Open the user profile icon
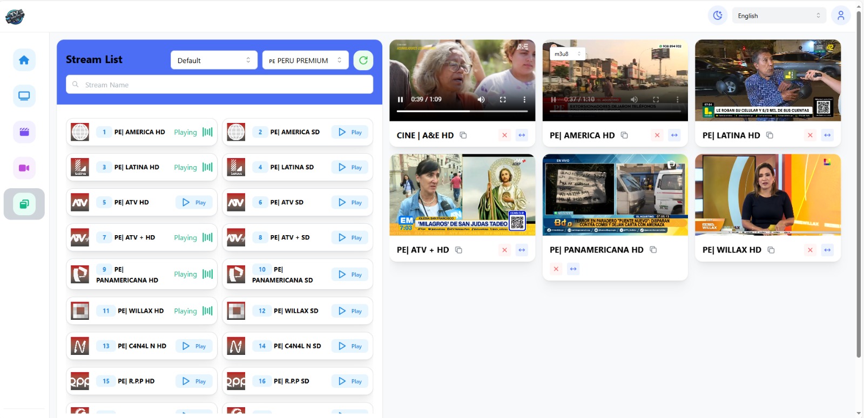This screenshot has width=864, height=418. (x=840, y=16)
